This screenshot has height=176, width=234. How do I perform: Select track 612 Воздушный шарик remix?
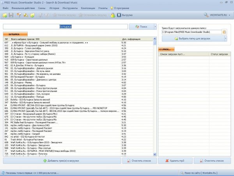(62, 45)
